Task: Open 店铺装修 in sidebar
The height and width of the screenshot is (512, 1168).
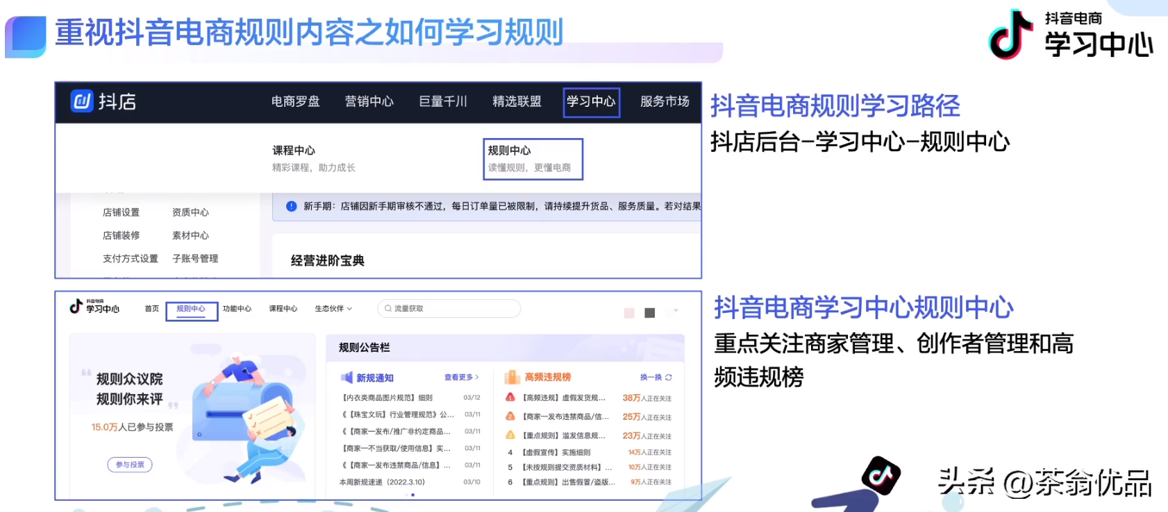Action: click(x=121, y=235)
